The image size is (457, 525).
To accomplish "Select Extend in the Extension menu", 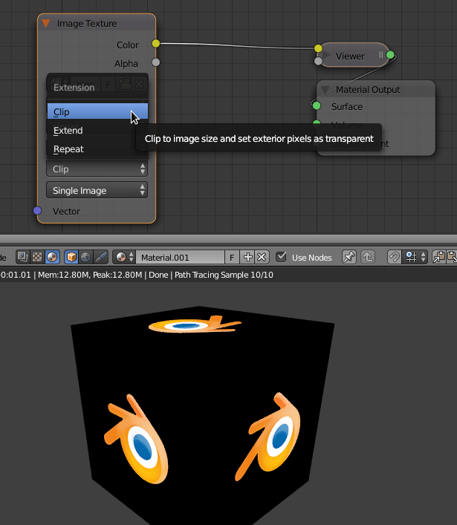I will click(97, 130).
